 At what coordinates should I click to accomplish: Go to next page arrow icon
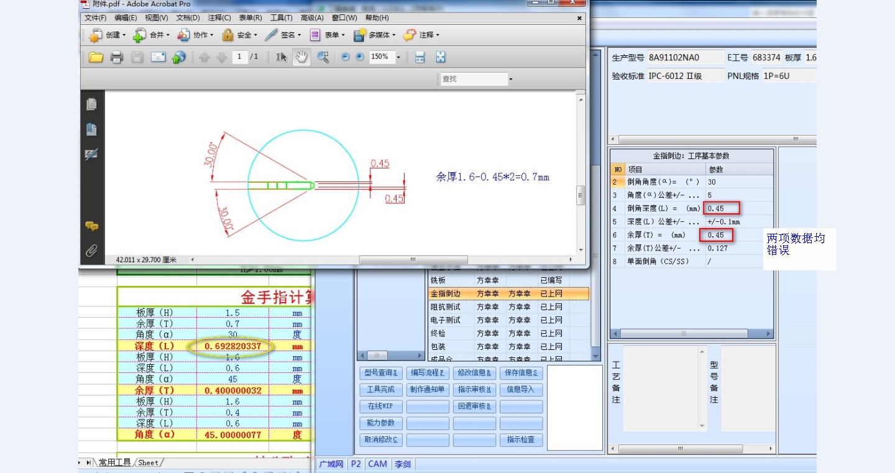coord(221,57)
